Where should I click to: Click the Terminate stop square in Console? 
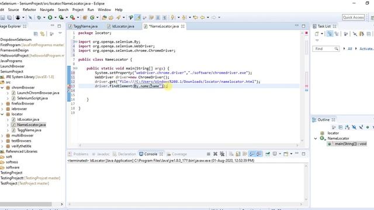(x=209, y=154)
